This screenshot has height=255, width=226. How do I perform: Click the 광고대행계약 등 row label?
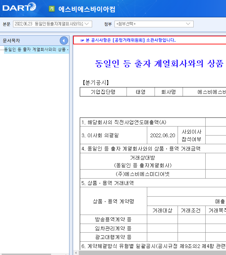[x=114, y=237]
